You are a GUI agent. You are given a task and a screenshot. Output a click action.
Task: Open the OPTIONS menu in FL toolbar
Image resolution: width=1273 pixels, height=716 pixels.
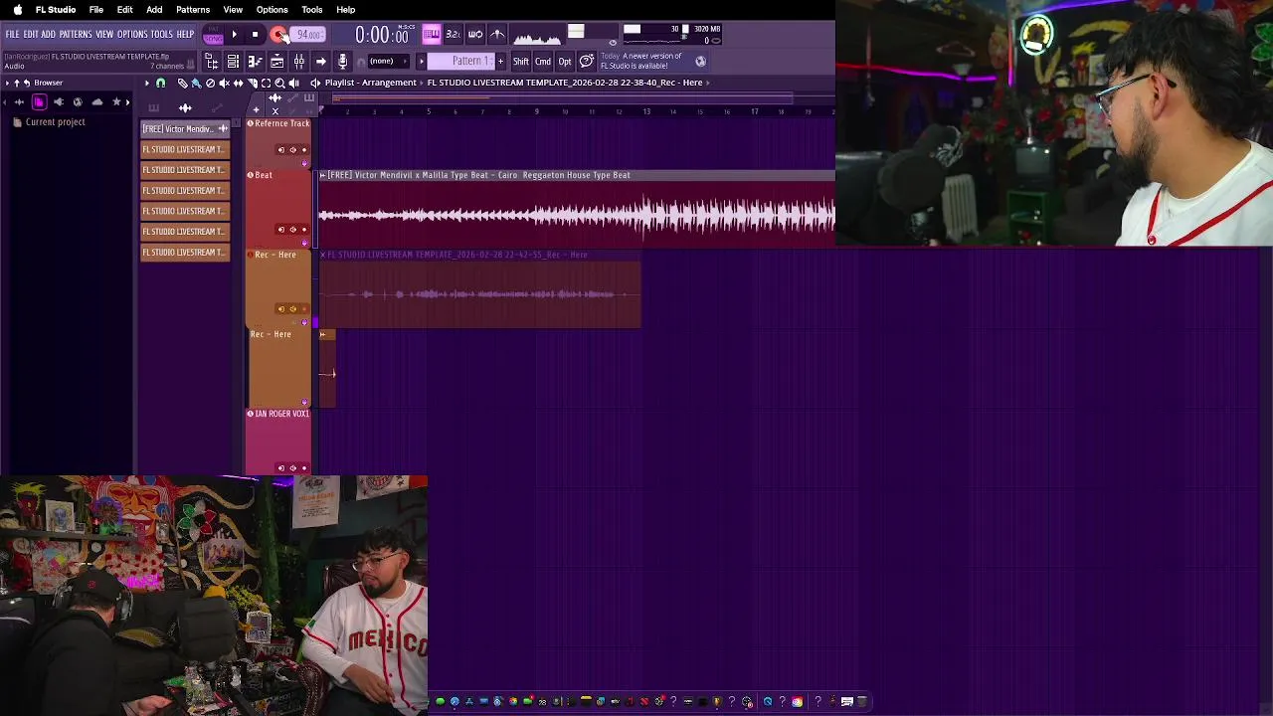point(132,35)
